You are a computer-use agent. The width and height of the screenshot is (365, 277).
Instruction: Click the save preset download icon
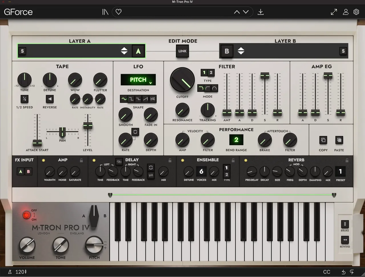(x=260, y=12)
